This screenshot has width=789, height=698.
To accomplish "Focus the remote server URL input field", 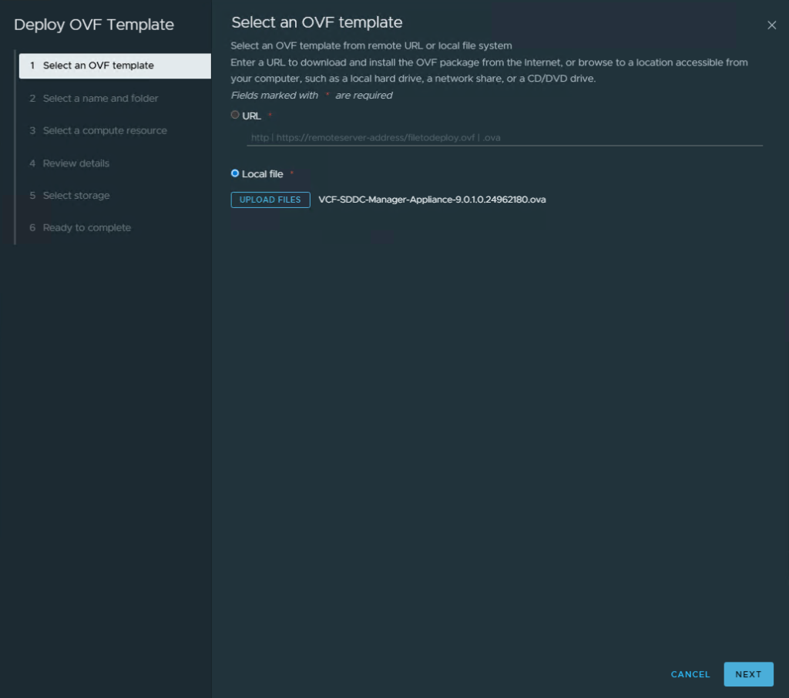I will [504, 138].
